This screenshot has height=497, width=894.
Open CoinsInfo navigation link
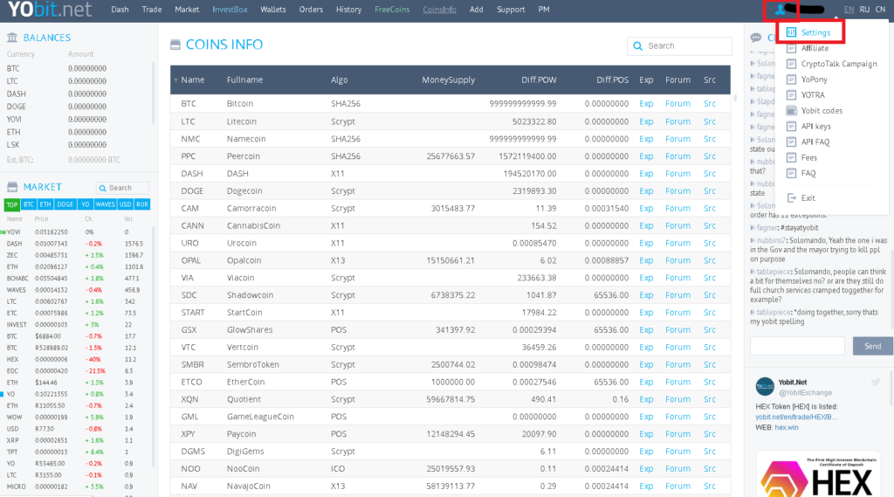pos(440,10)
